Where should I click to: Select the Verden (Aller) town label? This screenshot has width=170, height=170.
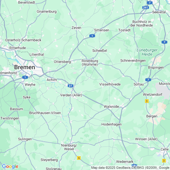pos(71,95)
